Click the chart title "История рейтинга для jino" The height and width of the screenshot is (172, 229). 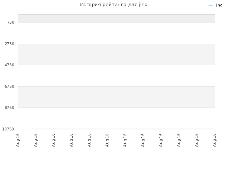click(x=114, y=5)
